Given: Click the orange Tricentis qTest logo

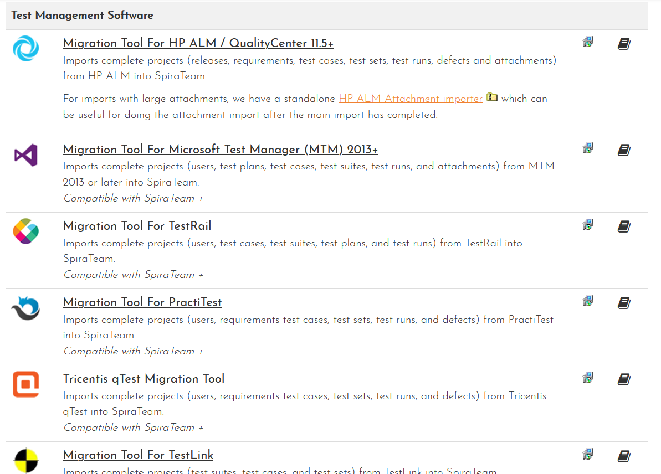Looking at the screenshot, I should (25, 384).
